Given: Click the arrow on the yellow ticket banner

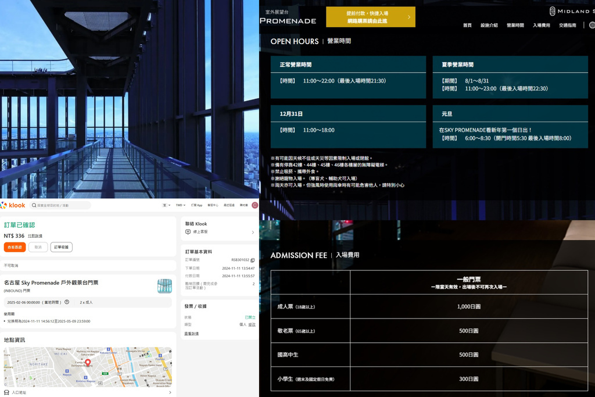Looking at the screenshot, I should [x=408, y=17].
